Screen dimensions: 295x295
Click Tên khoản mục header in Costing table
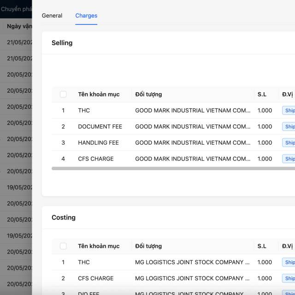tap(99, 246)
